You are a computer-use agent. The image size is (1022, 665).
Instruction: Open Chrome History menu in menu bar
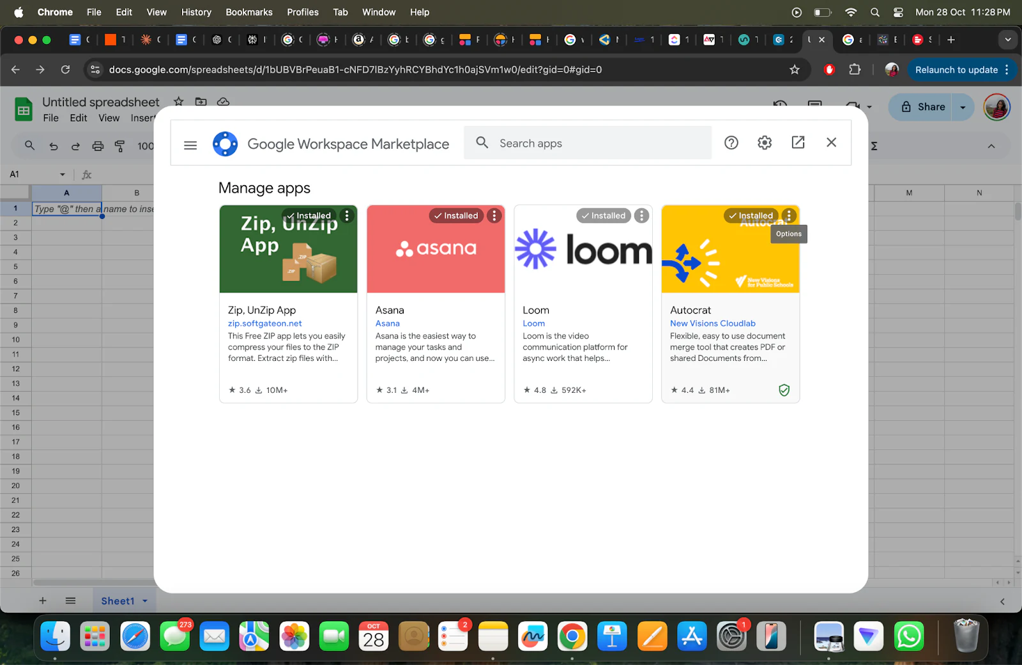196,12
